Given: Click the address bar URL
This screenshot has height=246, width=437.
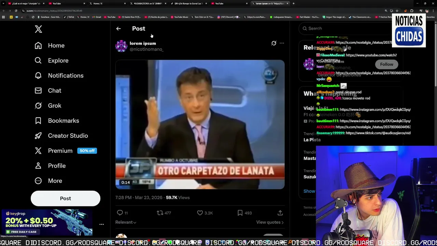Looking at the screenshot, I should click(54, 11).
